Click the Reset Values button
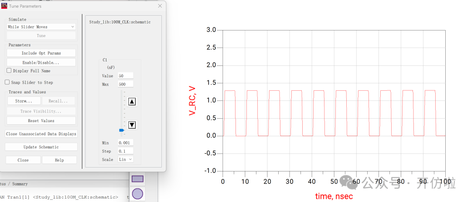This screenshot has height=202, width=471. [x=41, y=120]
